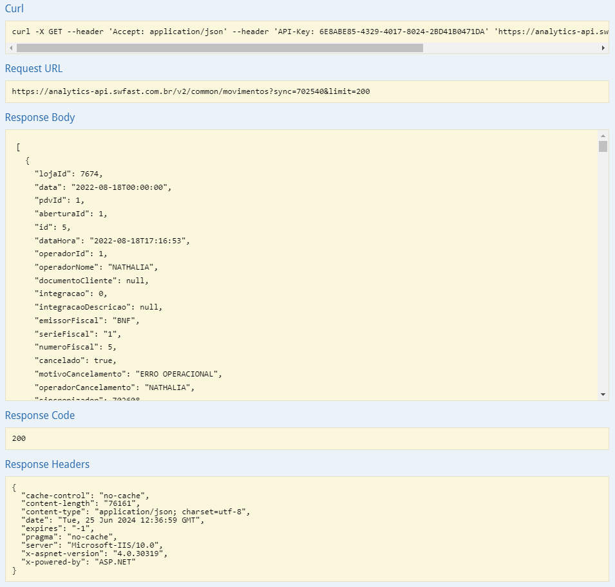Click the Request URL address text
Screen dimensions: 615x587
point(191,91)
